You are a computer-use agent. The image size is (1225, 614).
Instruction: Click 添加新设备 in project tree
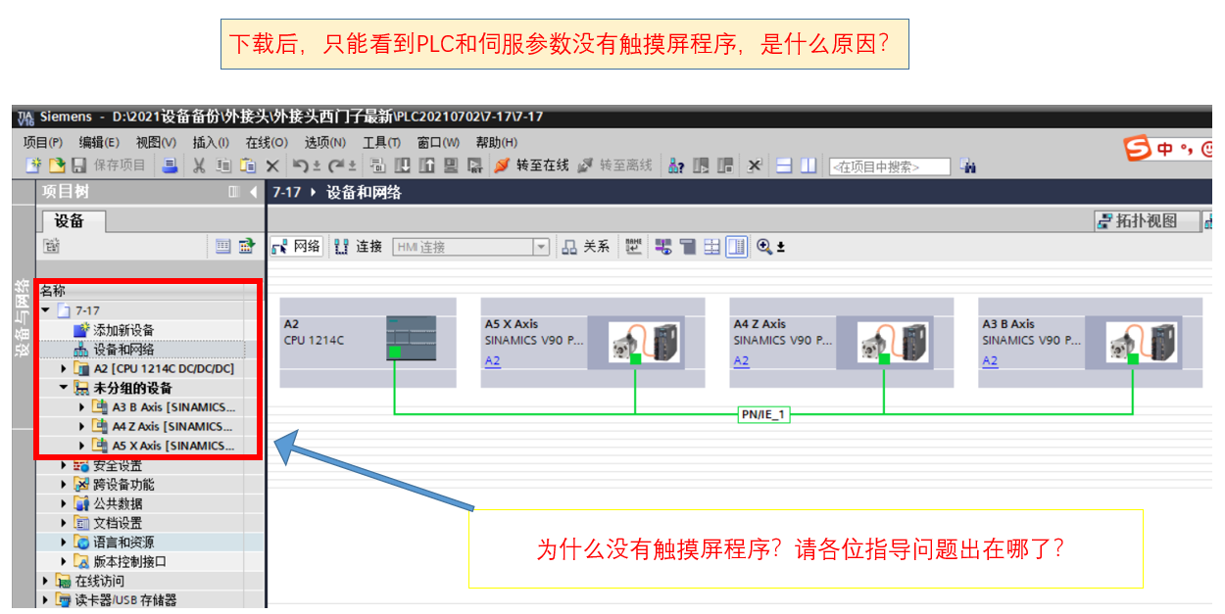(122, 330)
